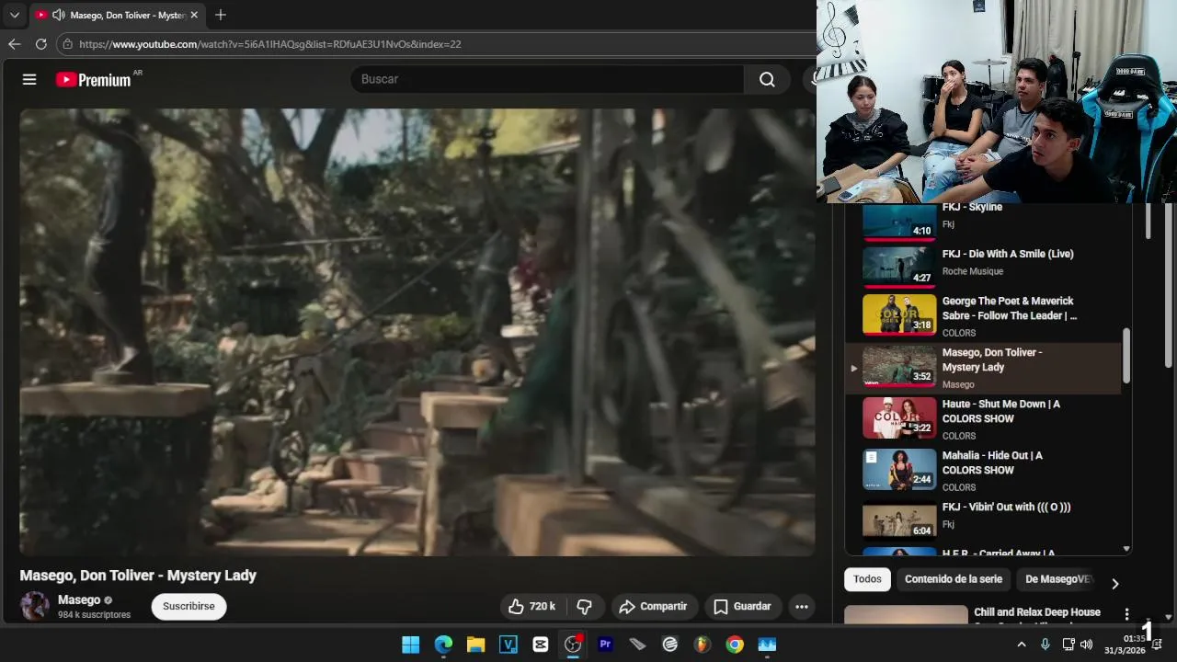
Task: Open Adobe Premiere Pro from taskbar
Action: tap(605, 645)
